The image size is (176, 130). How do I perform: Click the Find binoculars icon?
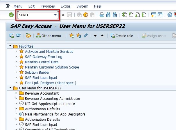coord(108,15)
